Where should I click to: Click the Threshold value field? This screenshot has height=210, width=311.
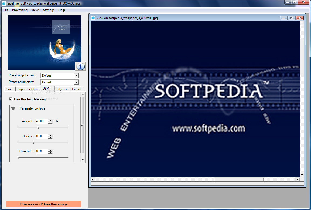[42, 151]
